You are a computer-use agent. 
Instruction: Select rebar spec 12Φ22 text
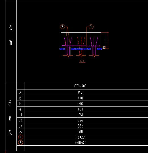tap(80, 137)
